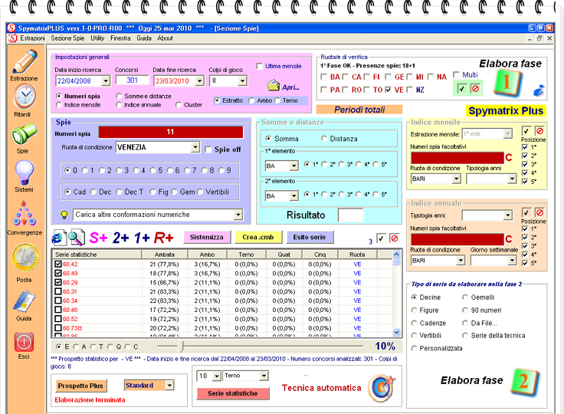This screenshot has height=414, width=564.
Task: Open the Terno sort type dropdown
Action: [x=264, y=376]
